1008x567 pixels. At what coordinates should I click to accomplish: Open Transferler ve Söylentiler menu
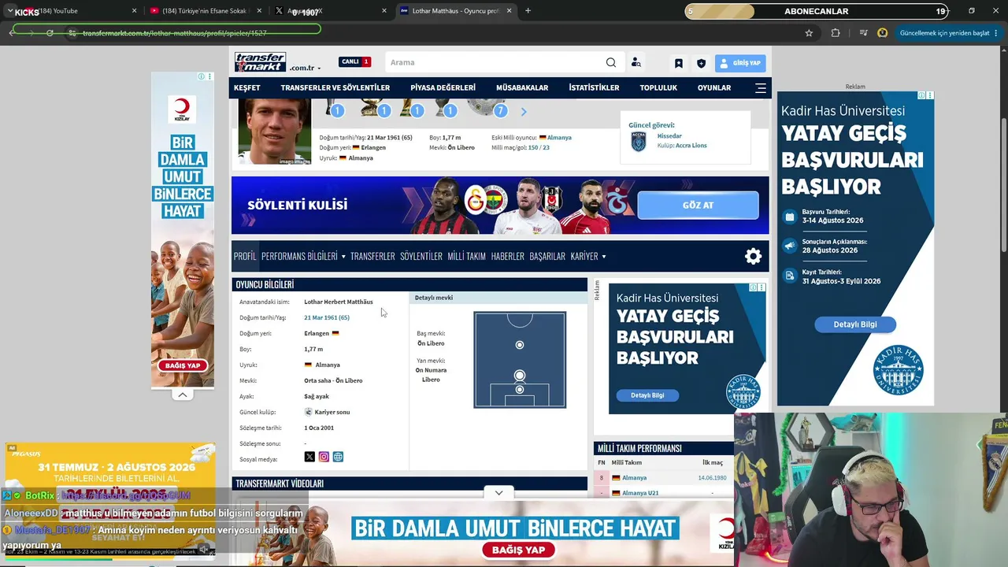(335, 88)
